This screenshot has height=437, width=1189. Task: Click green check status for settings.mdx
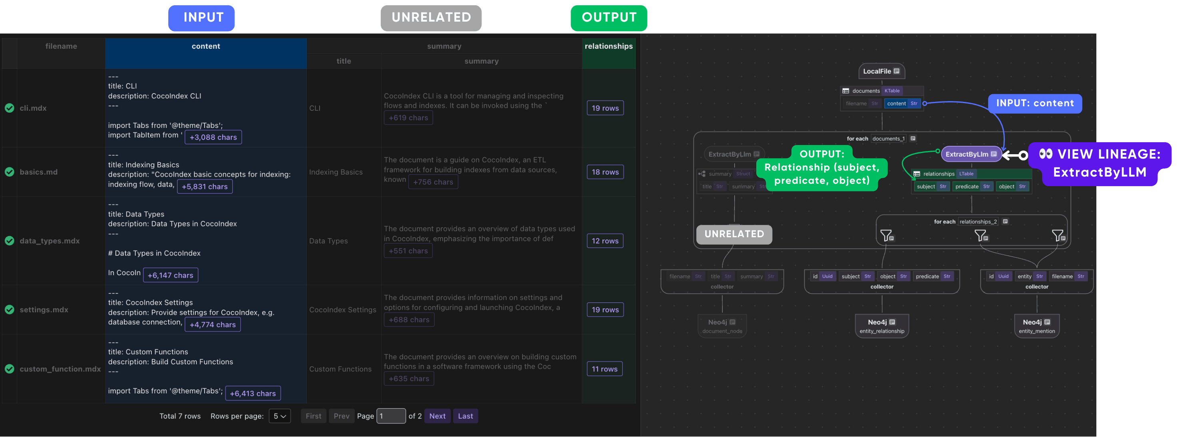[x=9, y=310]
